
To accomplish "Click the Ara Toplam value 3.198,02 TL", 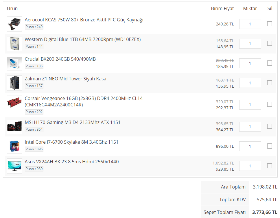I will (x=265, y=187).
